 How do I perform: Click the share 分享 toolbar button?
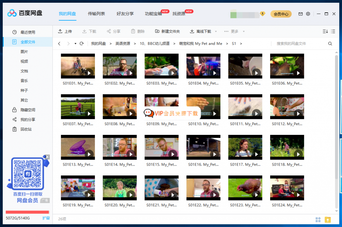114,31
